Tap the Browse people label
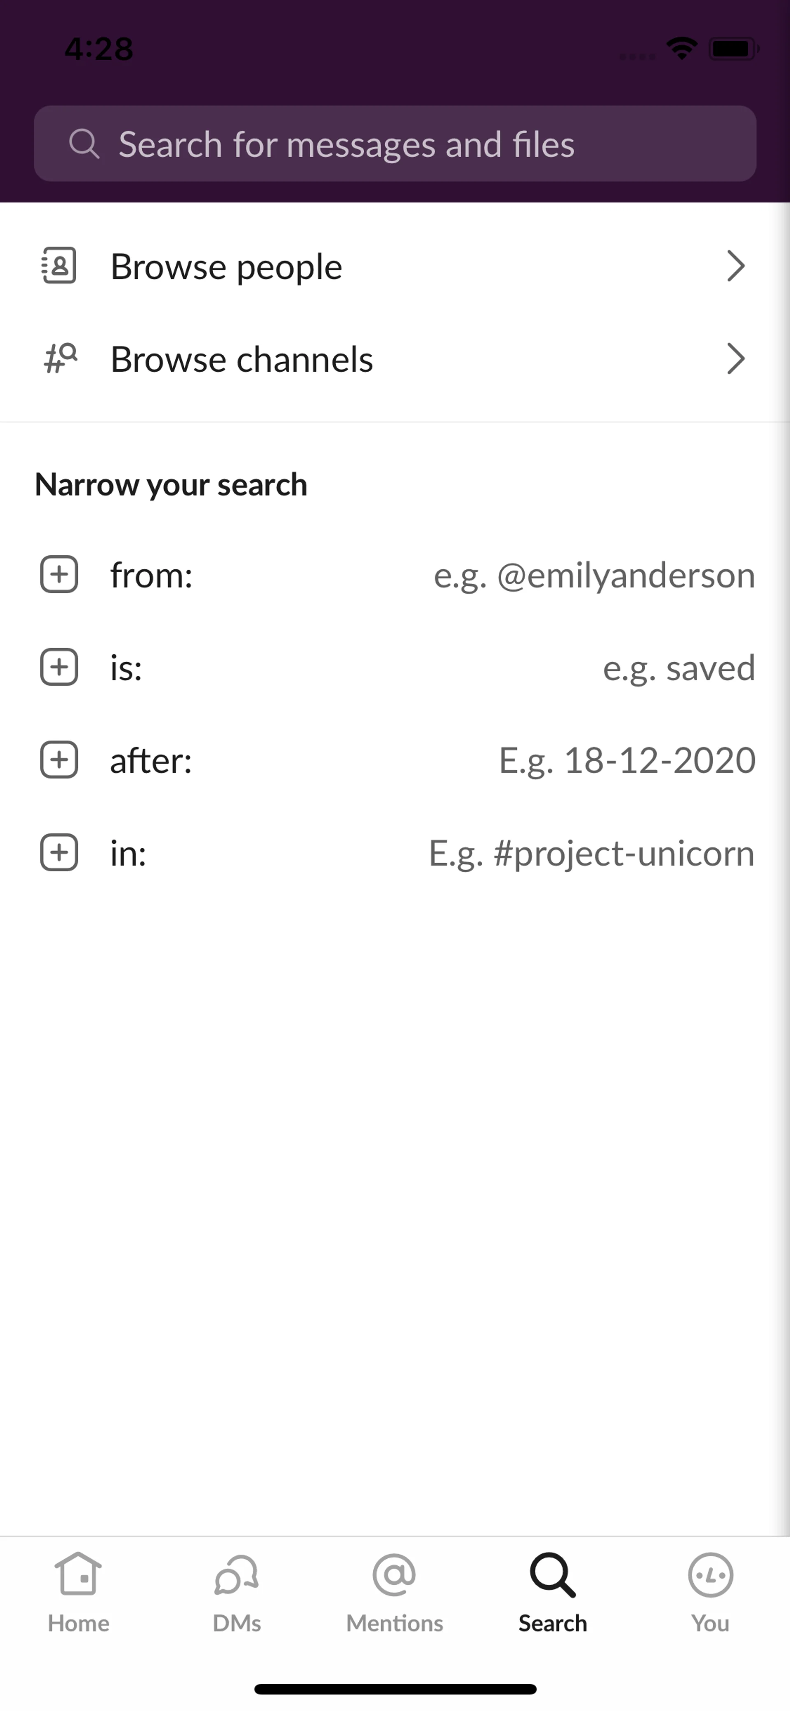This screenshot has height=1711, width=790. coord(226,267)
